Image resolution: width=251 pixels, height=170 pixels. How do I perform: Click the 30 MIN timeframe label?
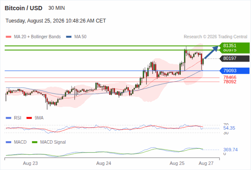pyautogui.click(x=57, y=8)
